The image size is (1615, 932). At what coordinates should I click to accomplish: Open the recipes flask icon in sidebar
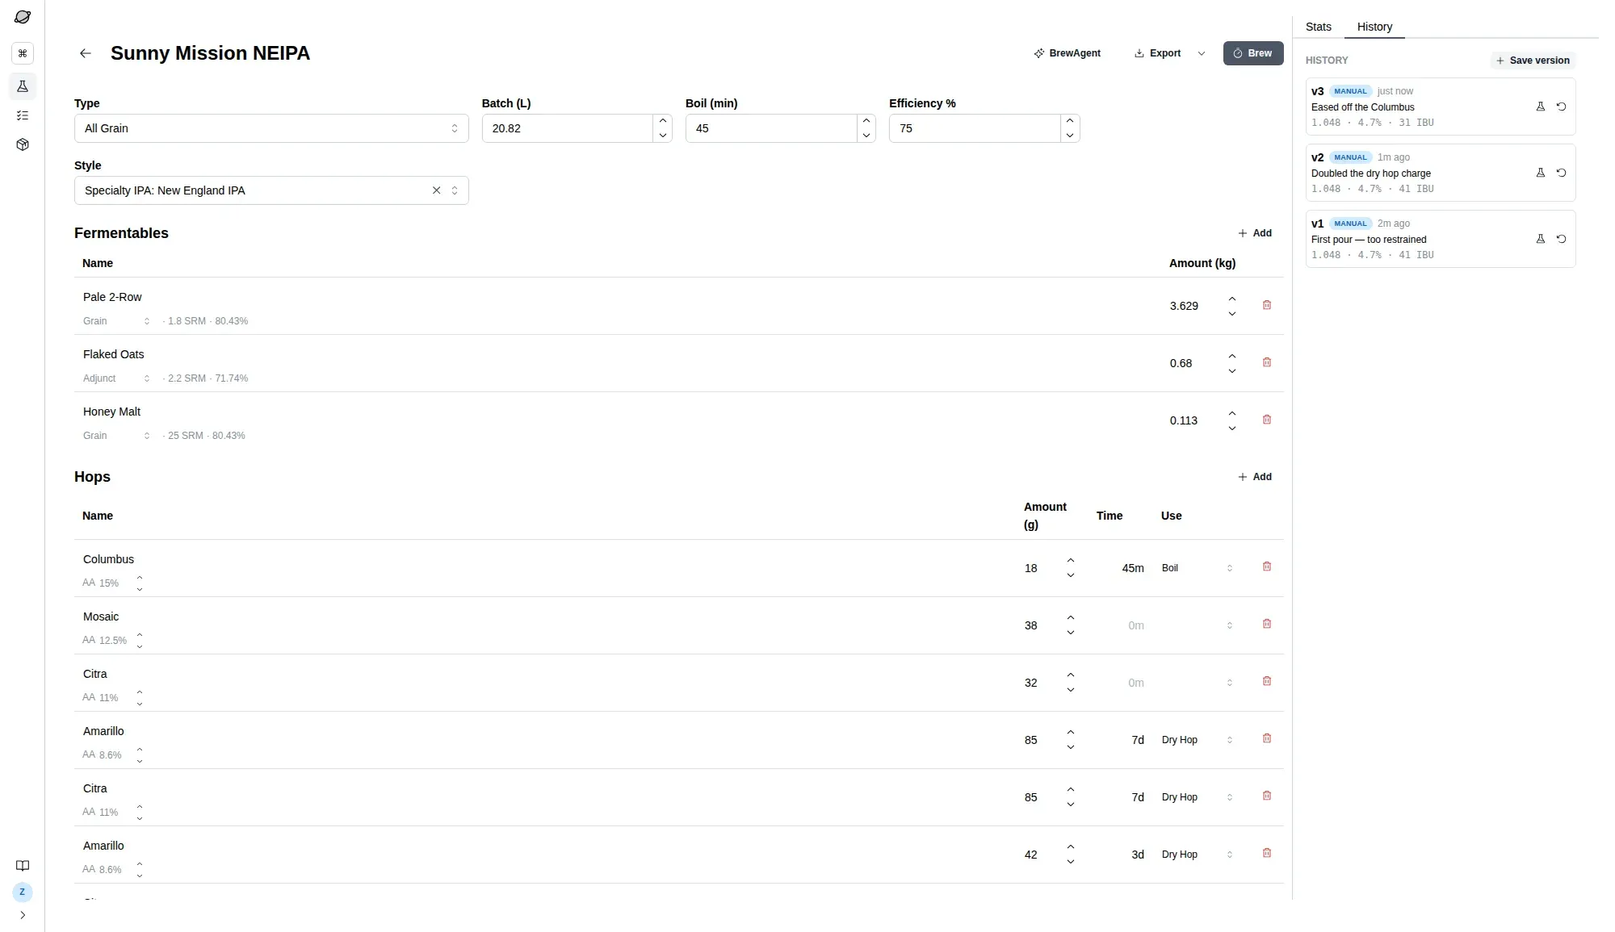coord(23,86)
